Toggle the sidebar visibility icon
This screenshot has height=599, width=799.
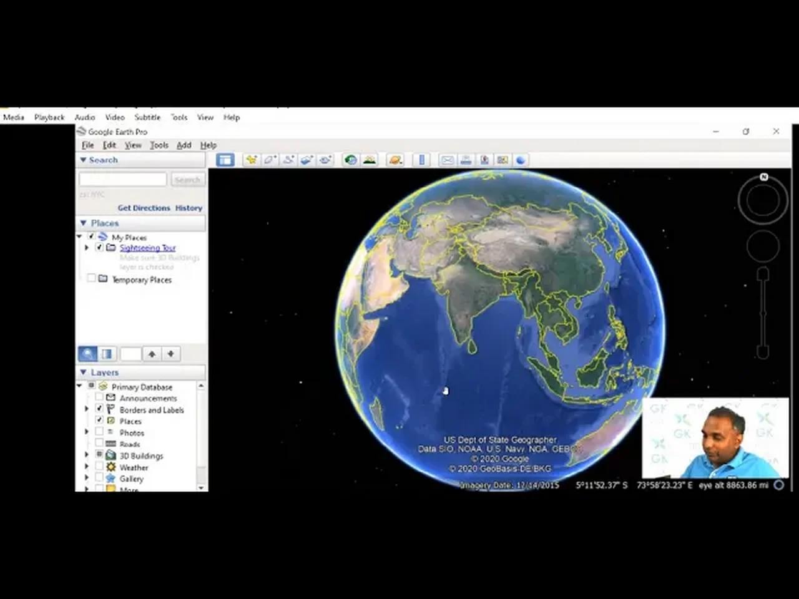(225, 160)
